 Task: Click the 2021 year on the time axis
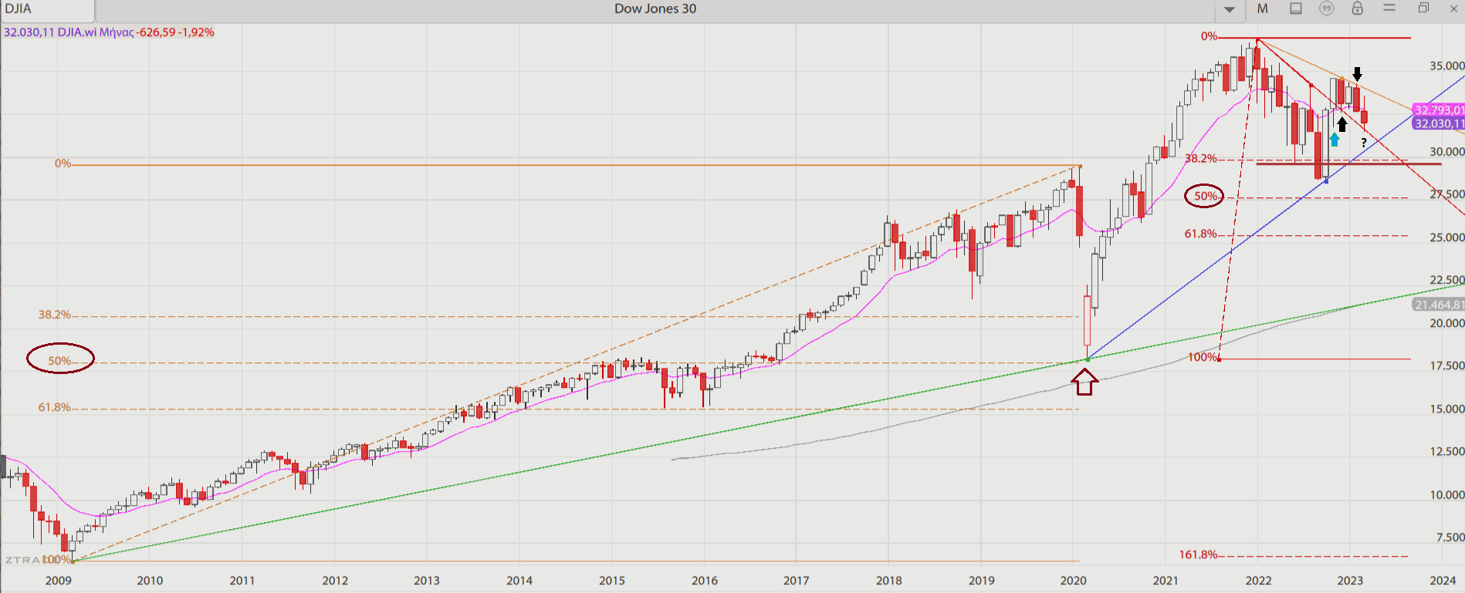click(x=1166, y=581)
